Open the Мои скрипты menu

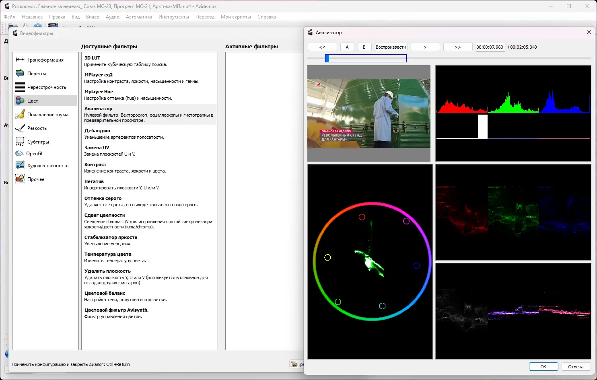(236, 17)
